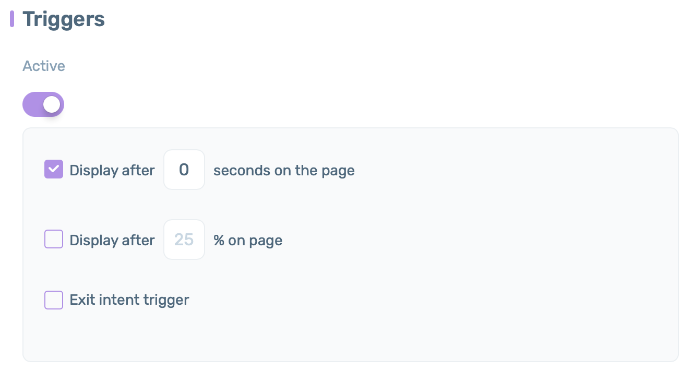Check the Exit intent trigger box
Image resolution: width=693 pixels, height=382 pixels.
(x=54, y=300)
